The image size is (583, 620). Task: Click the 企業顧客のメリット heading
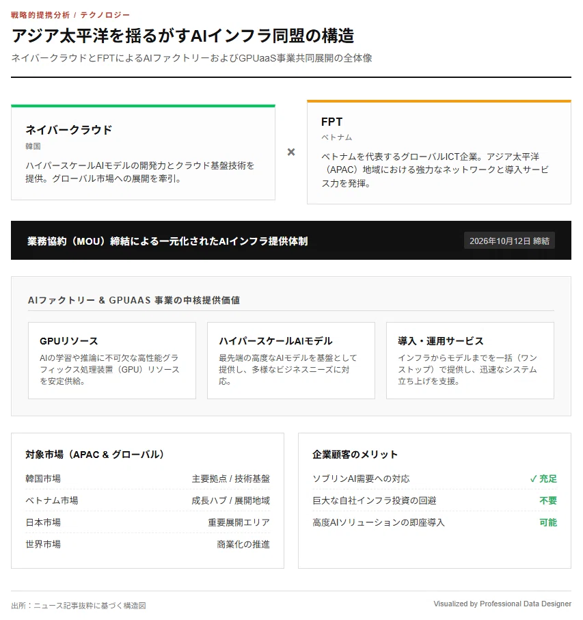coord(355,455)
